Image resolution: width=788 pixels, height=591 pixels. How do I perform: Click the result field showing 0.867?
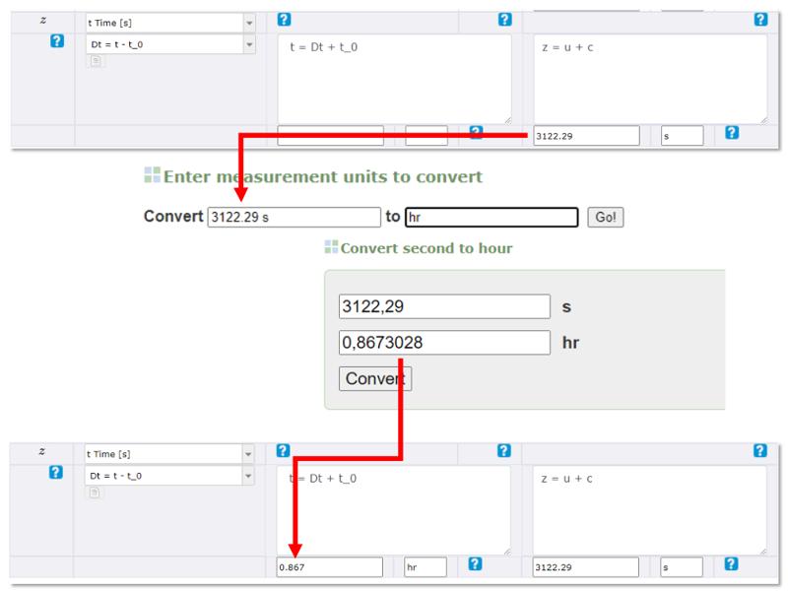(330, 567)
